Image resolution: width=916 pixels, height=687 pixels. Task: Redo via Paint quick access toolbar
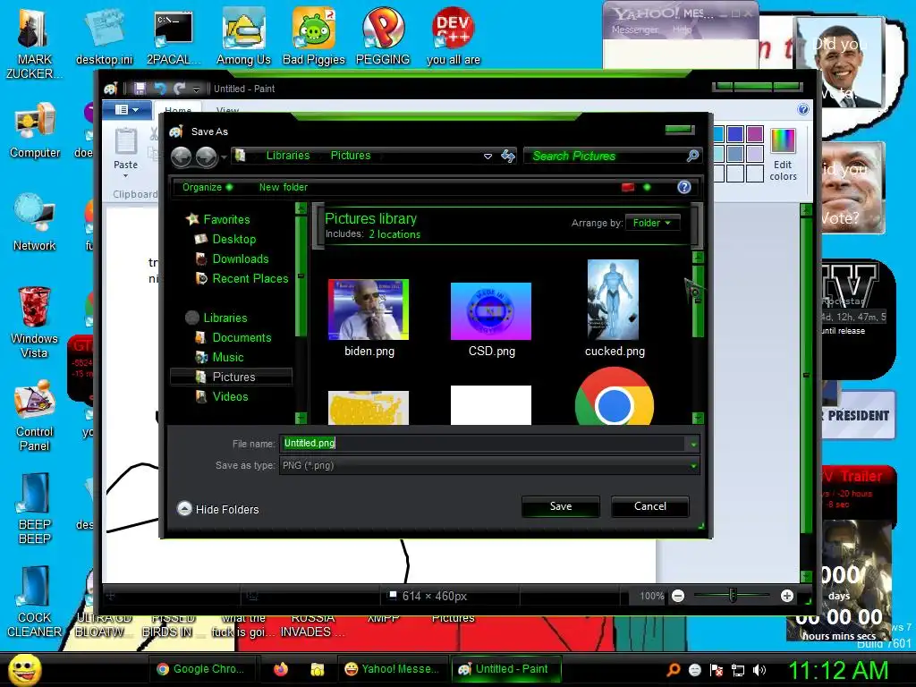click(179, 89)
